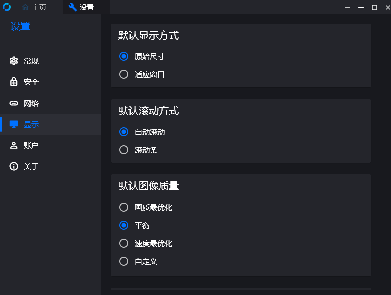Click the wrench icon on 设置 tab
Screen dimensions: 391x295
[73, 7]
